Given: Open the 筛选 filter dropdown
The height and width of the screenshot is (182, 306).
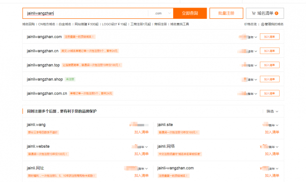Looking at the screenshot, I should click(x=272, y=111).
